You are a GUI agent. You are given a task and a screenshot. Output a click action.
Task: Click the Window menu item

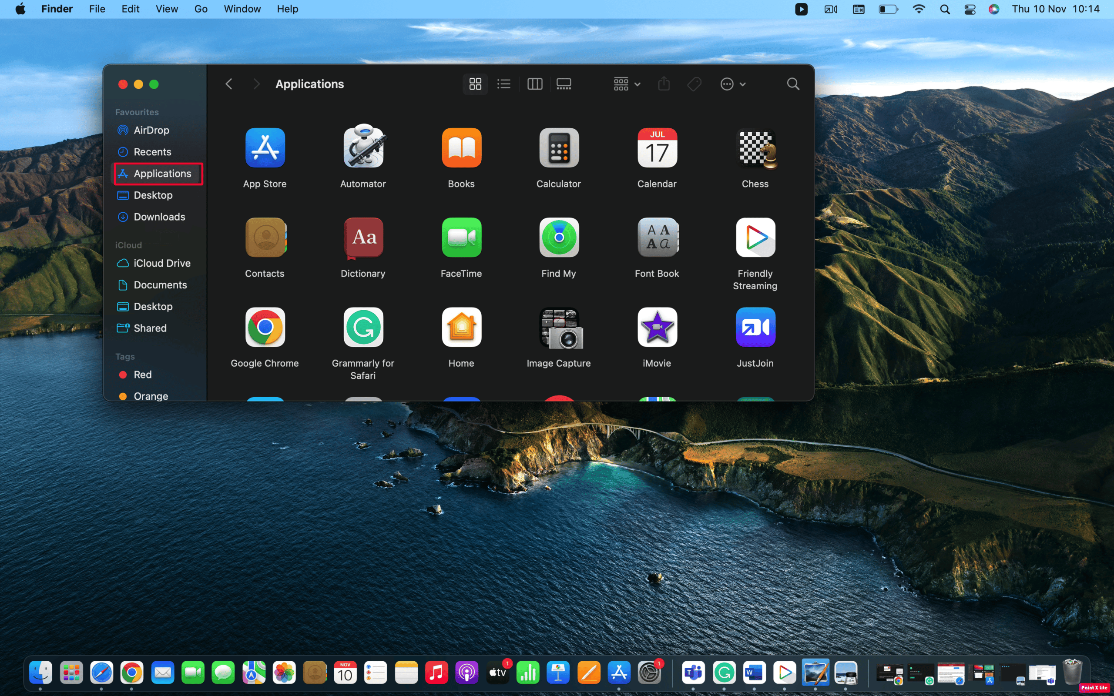click(x=242, y=9)
